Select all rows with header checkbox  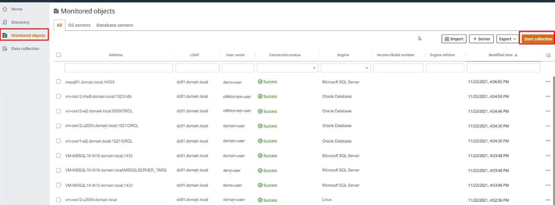click(58, 55)
